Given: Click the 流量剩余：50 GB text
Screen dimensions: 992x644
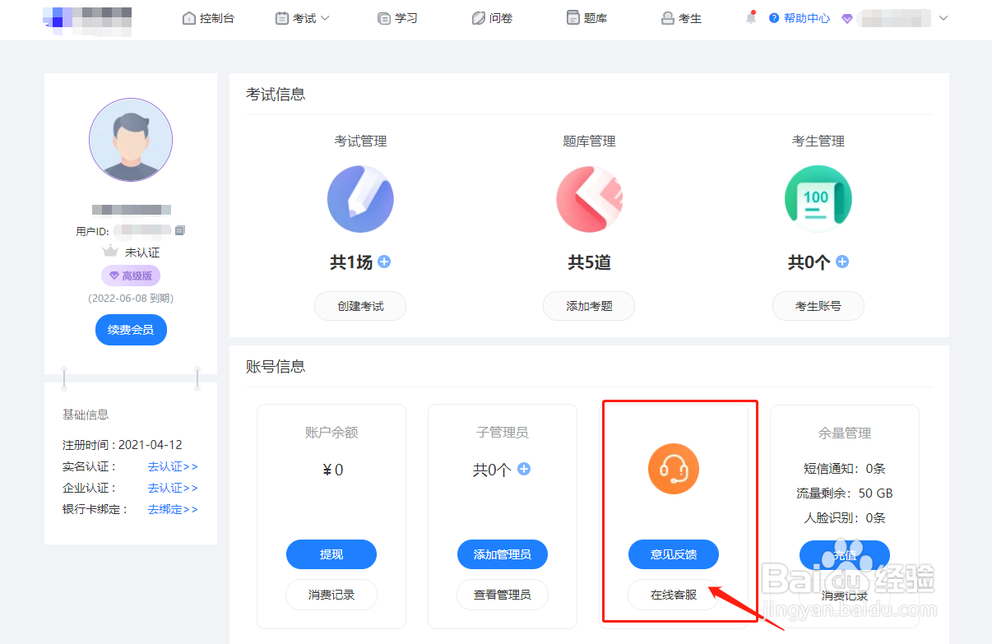Looking at the screenshot, I should coord(845,493).
